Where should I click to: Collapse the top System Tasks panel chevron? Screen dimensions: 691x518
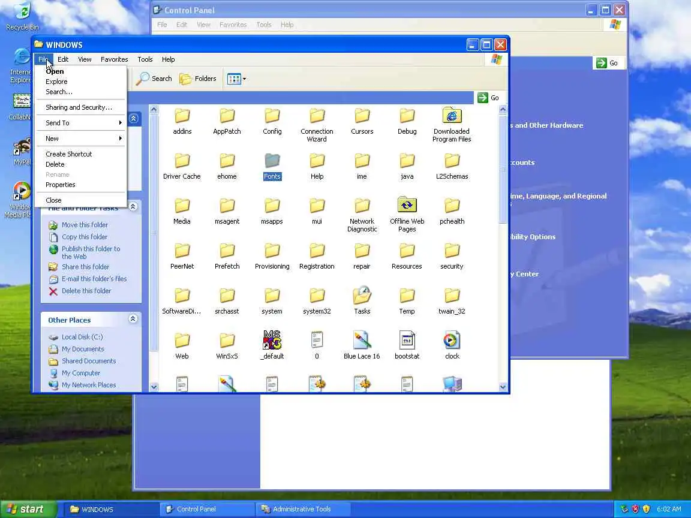point(134,119)
